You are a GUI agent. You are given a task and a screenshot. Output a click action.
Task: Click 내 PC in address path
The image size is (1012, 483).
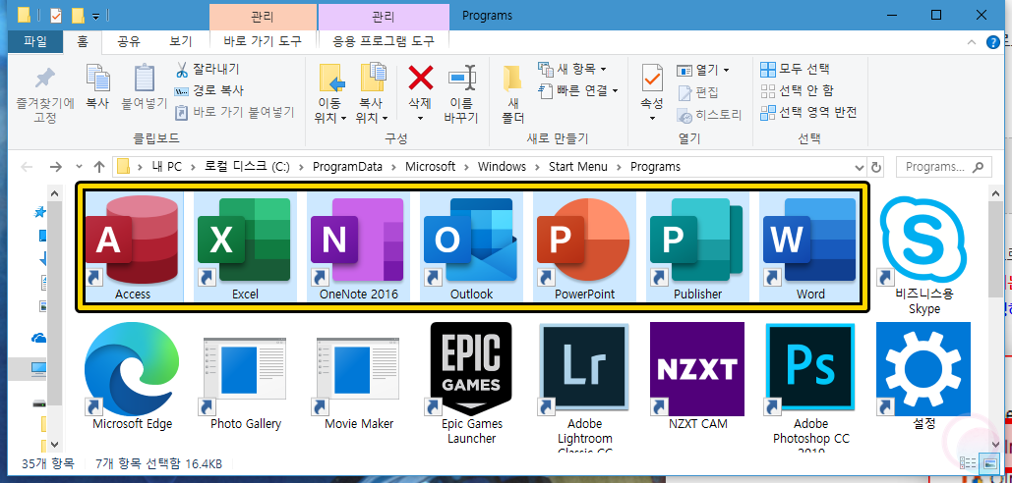(x=167, y=168)
